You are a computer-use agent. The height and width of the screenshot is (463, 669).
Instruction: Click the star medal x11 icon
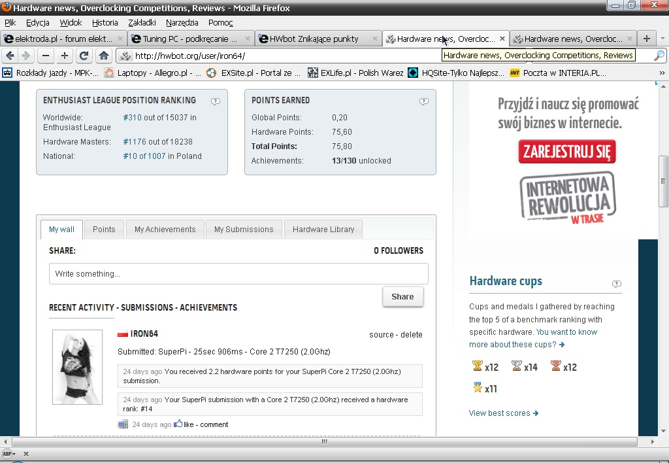click(478, 387)
